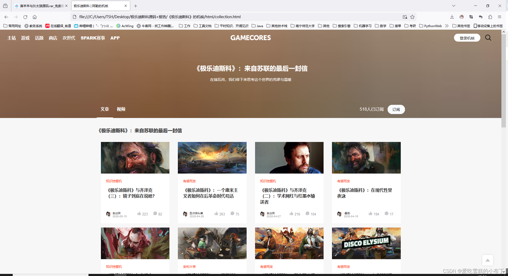Click the GAMECORES logo
Viewport: 508px width, 276px height.
(251, 38)
